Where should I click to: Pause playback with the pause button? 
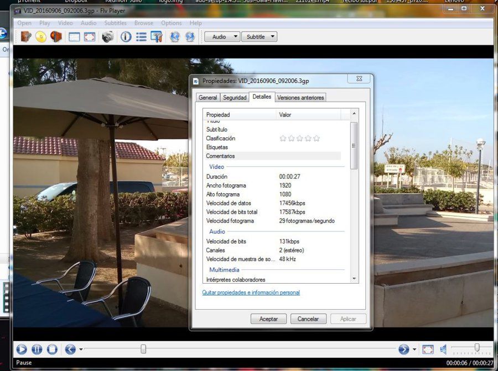(x=37, y=349)
